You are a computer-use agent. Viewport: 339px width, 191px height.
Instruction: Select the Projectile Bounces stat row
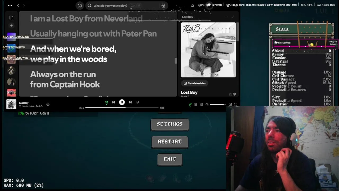point(301,90)
